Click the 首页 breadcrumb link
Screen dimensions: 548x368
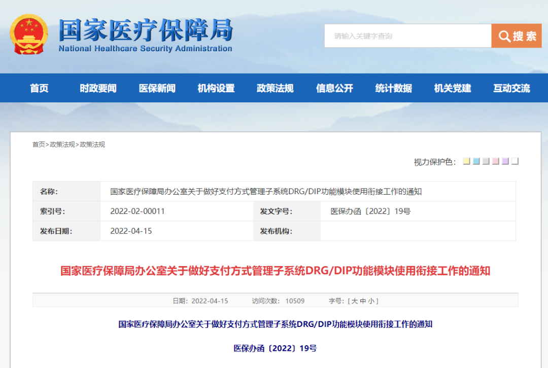(38, 144)
